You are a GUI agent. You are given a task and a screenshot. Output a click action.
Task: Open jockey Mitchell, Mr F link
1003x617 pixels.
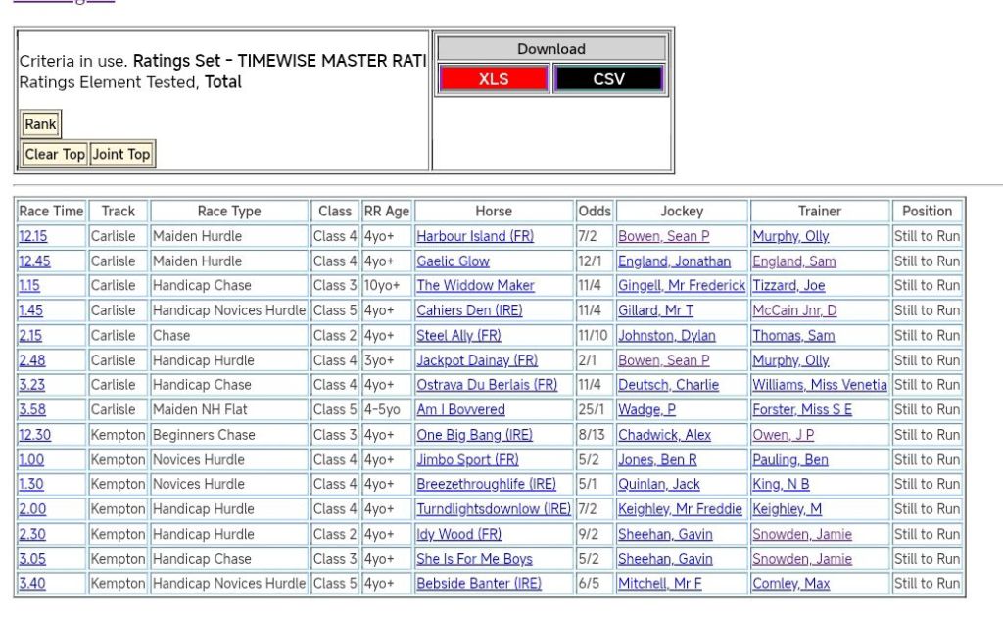point(659,584)
